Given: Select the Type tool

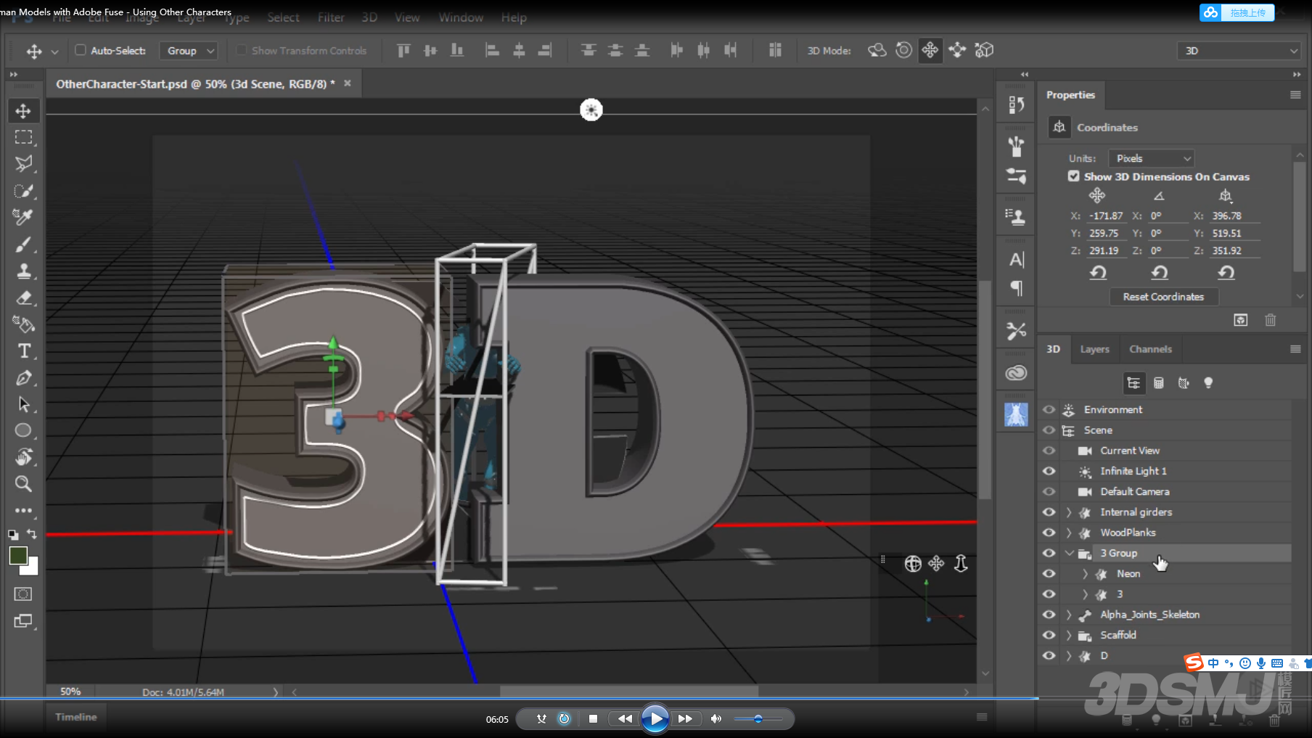Looking at the screenshot, I should [x=23, y=351].
